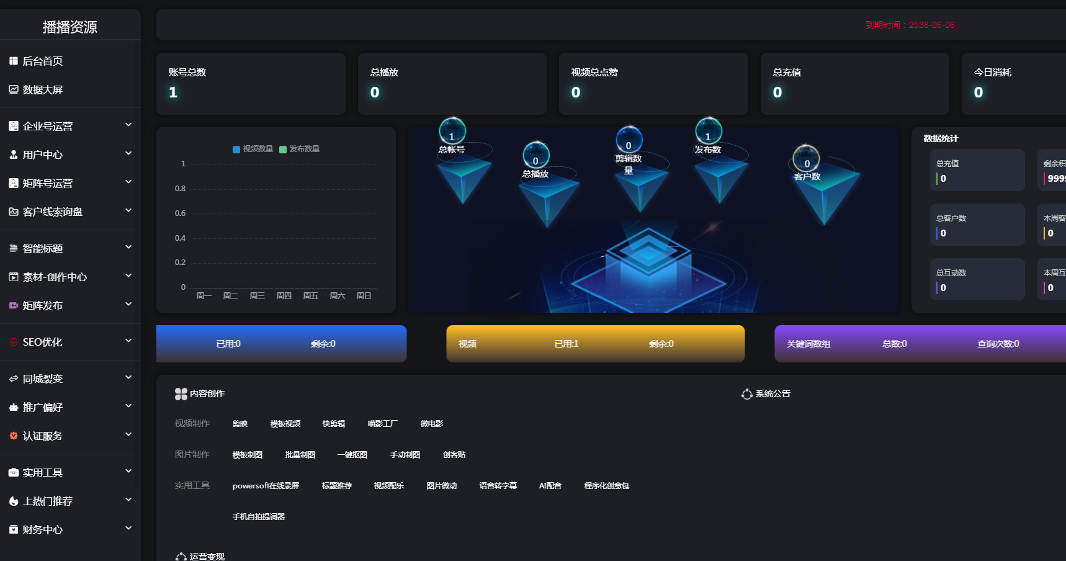Toggle 视频数量 series in chart legend
The height and width of the screenshot is (561, 1066).
click(253, 149)
